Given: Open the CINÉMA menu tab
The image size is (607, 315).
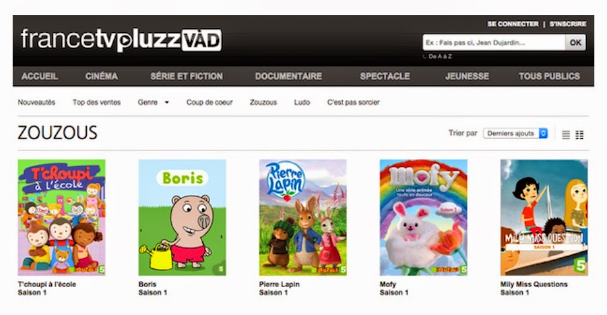Looking at the screenshot, I should 101,77.
